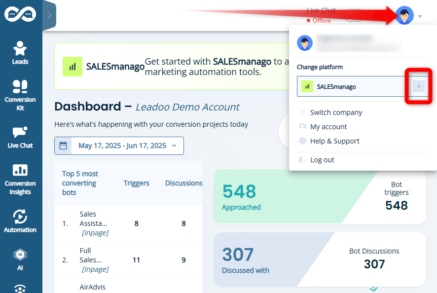The height and width of the screenshot is (293, 437).
Task: Open Help & Support
Action: (335, 141)
